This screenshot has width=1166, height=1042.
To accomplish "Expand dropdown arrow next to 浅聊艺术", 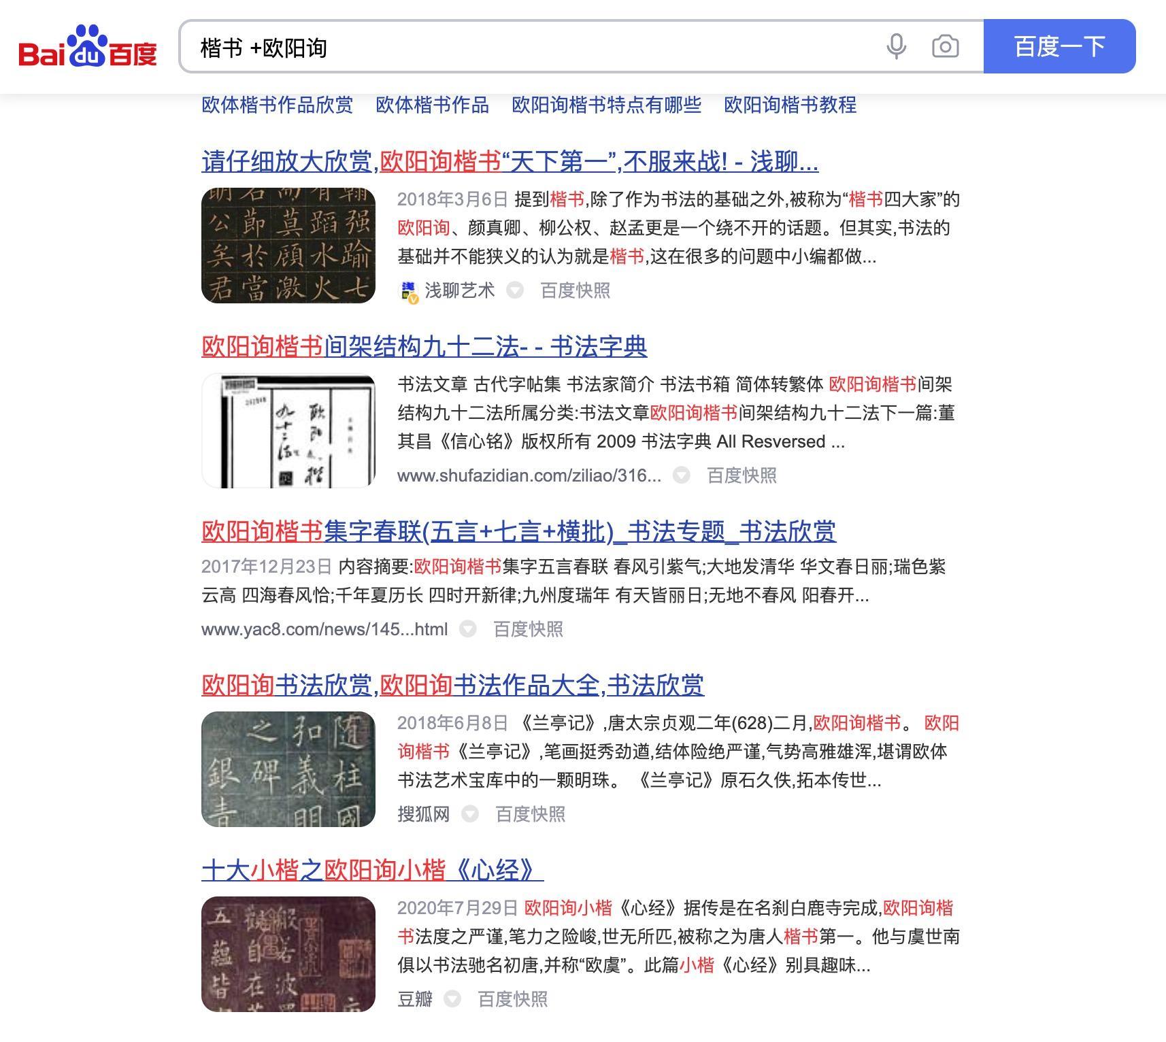I will click(x=515, y=290).
